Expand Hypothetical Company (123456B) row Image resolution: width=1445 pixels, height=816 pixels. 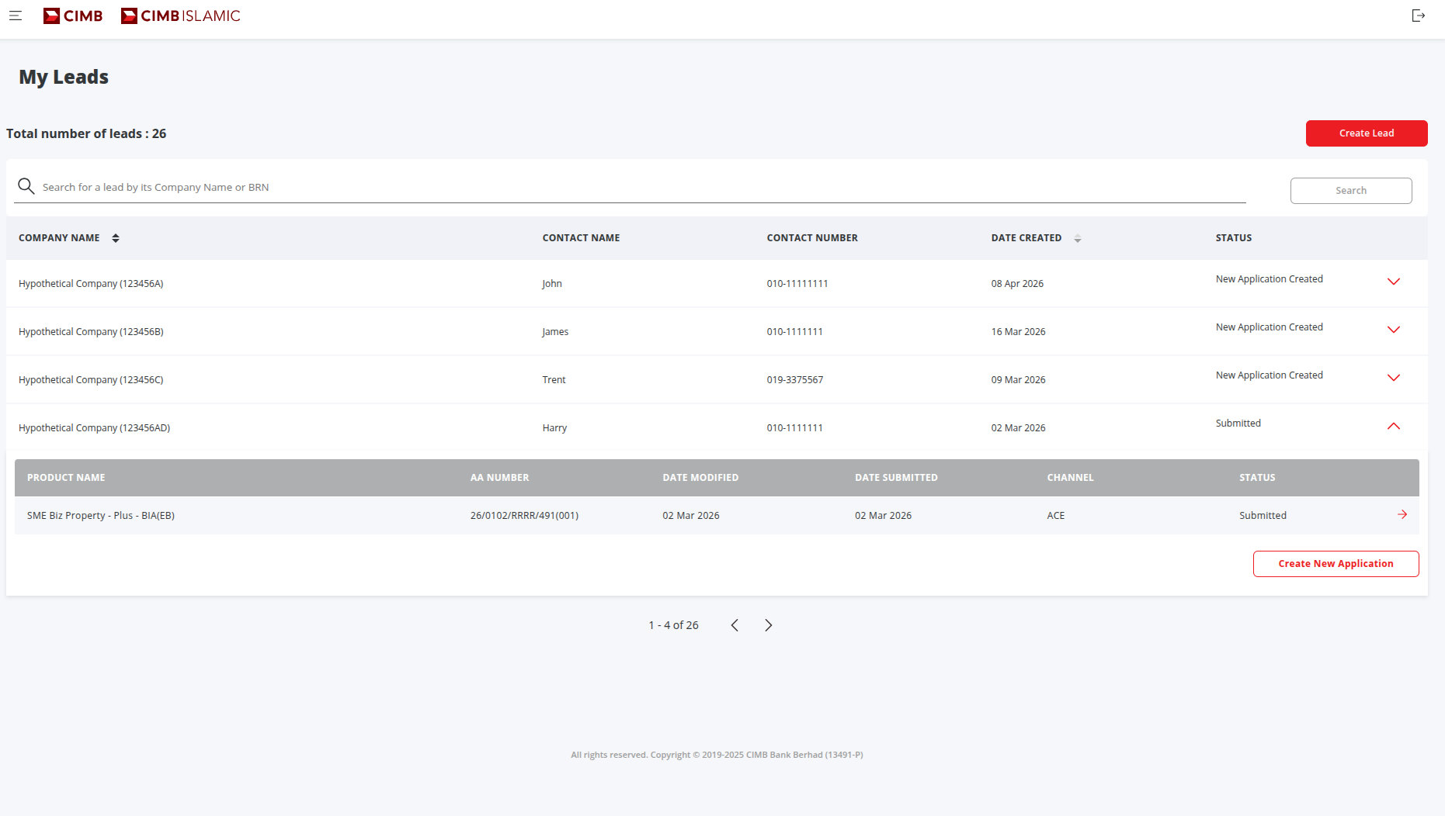point(1394,330)
